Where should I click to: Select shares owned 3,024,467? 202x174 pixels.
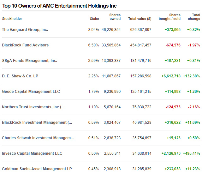(x=112, y=123)
